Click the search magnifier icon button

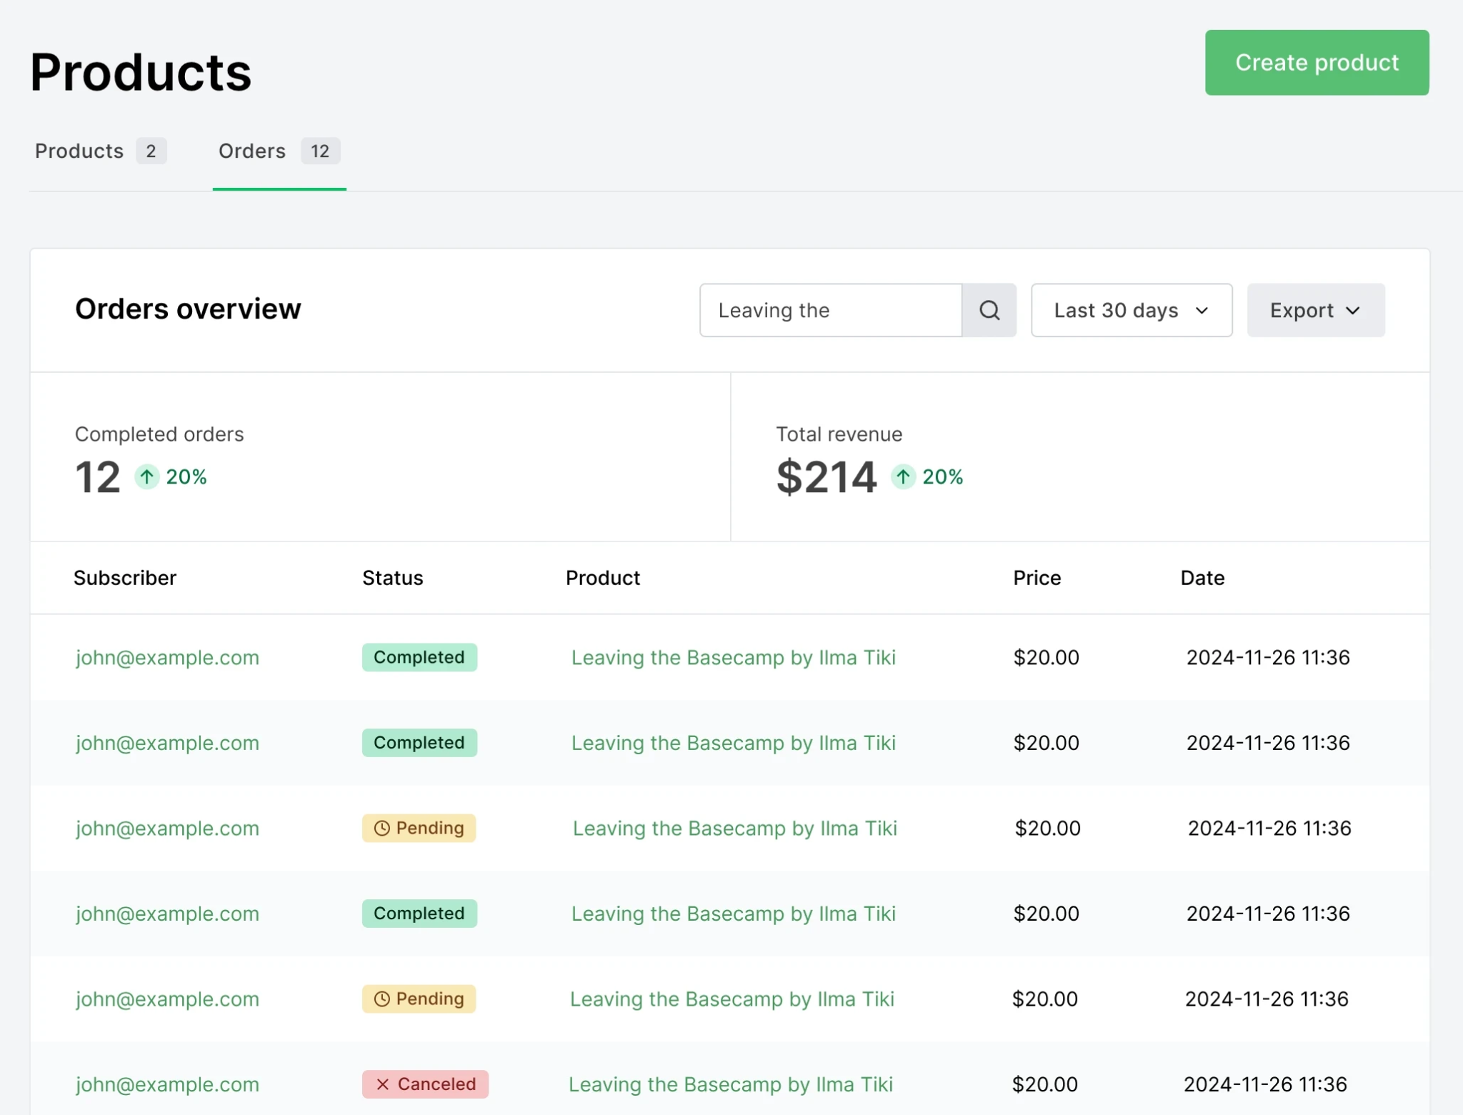(989, 310)
